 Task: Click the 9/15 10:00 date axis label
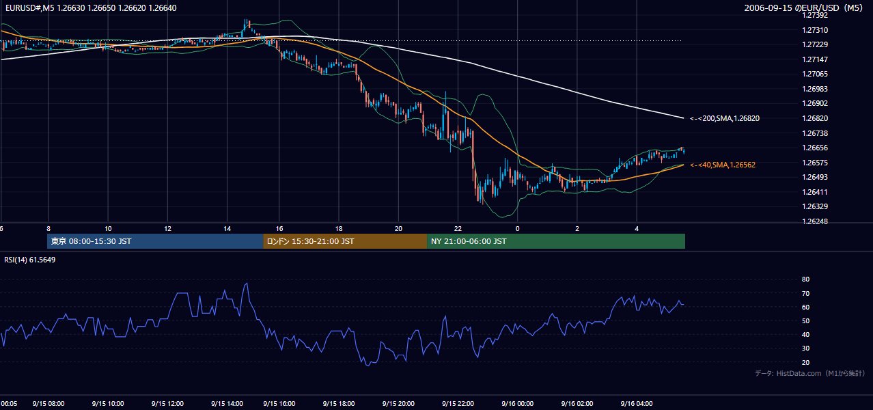[107, 404]
